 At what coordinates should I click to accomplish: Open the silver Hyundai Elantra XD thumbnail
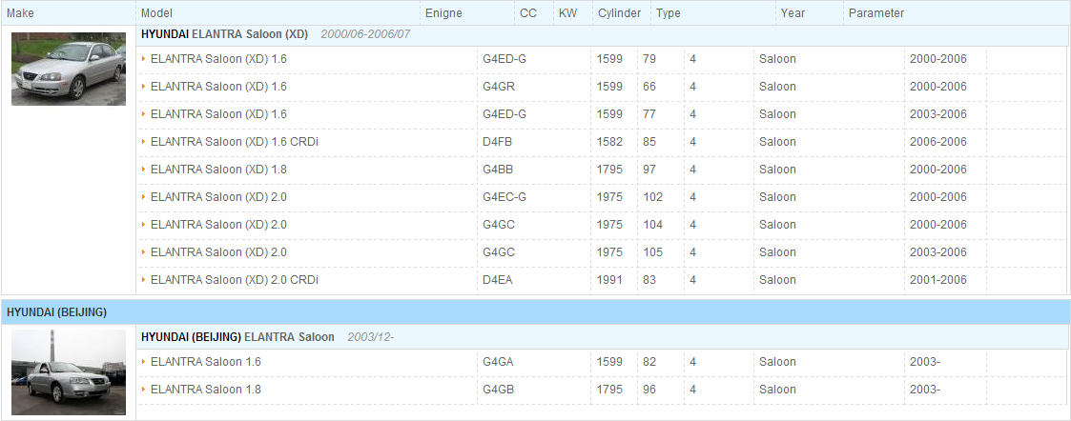click(69, 69)
